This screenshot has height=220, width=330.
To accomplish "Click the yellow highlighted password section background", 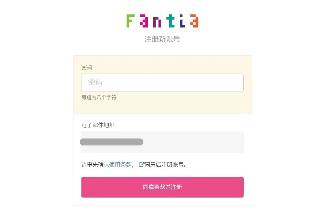I will click(x=162, y=85).
